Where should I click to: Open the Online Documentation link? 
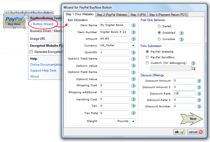pyautogui.click(x=46, y=65)
